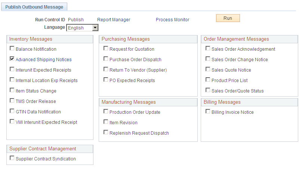Check Supplier Contract Syndication box

click(x=12, y=158)
